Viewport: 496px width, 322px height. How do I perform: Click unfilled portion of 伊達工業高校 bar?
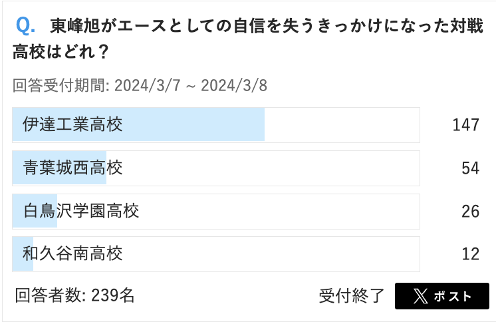click(x=342, y=125)
